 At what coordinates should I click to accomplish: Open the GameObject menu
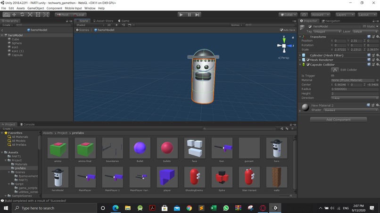click(35, 8)
